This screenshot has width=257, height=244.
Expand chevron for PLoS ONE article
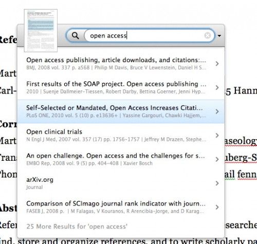(217, 111)
